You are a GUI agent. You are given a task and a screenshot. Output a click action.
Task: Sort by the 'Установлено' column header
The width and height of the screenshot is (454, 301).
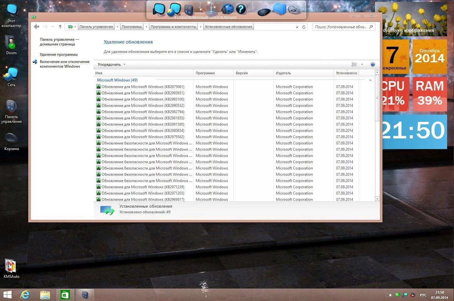click(346, 73)
